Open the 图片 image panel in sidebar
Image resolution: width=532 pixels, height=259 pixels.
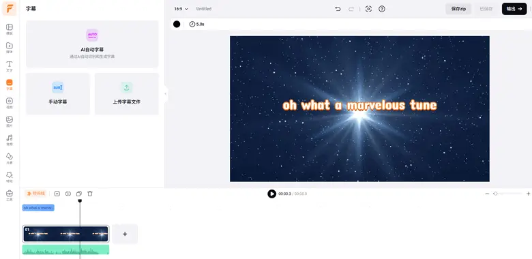pos(10,121)
